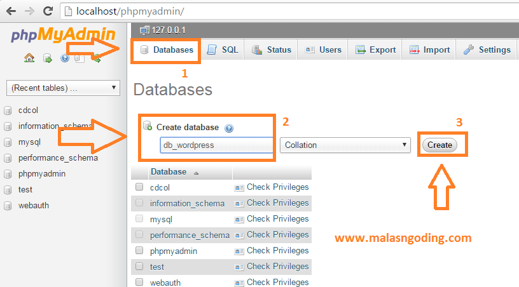The image size is (519, 287).
Task: Click the phpMyAdmin logo
Action: coord(63,35)
